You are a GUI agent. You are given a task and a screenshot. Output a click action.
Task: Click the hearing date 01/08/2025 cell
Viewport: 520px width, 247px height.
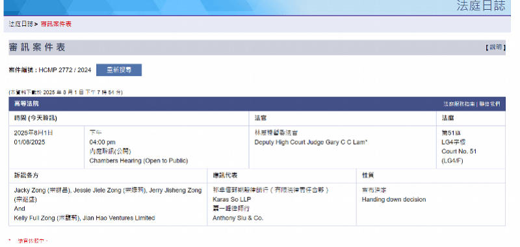(29, 142)
